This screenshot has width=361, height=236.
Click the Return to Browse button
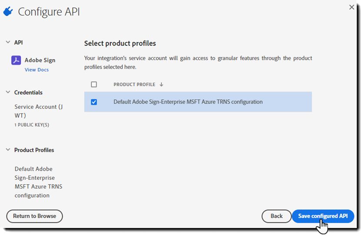pos(34,216)
